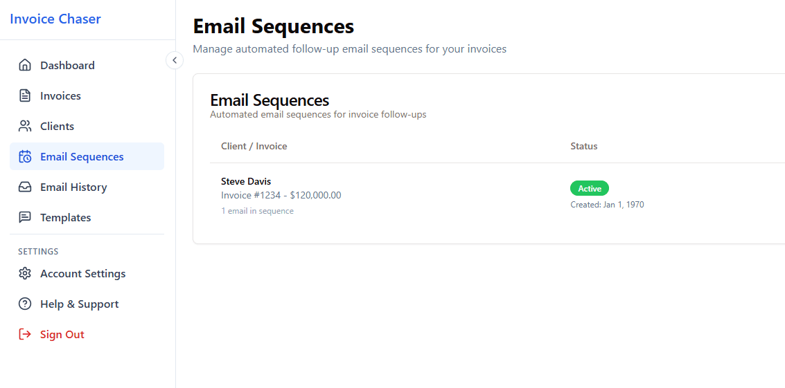Go to the Invoices page
This screenshot has height=388, width=785.
coord(60,96)
